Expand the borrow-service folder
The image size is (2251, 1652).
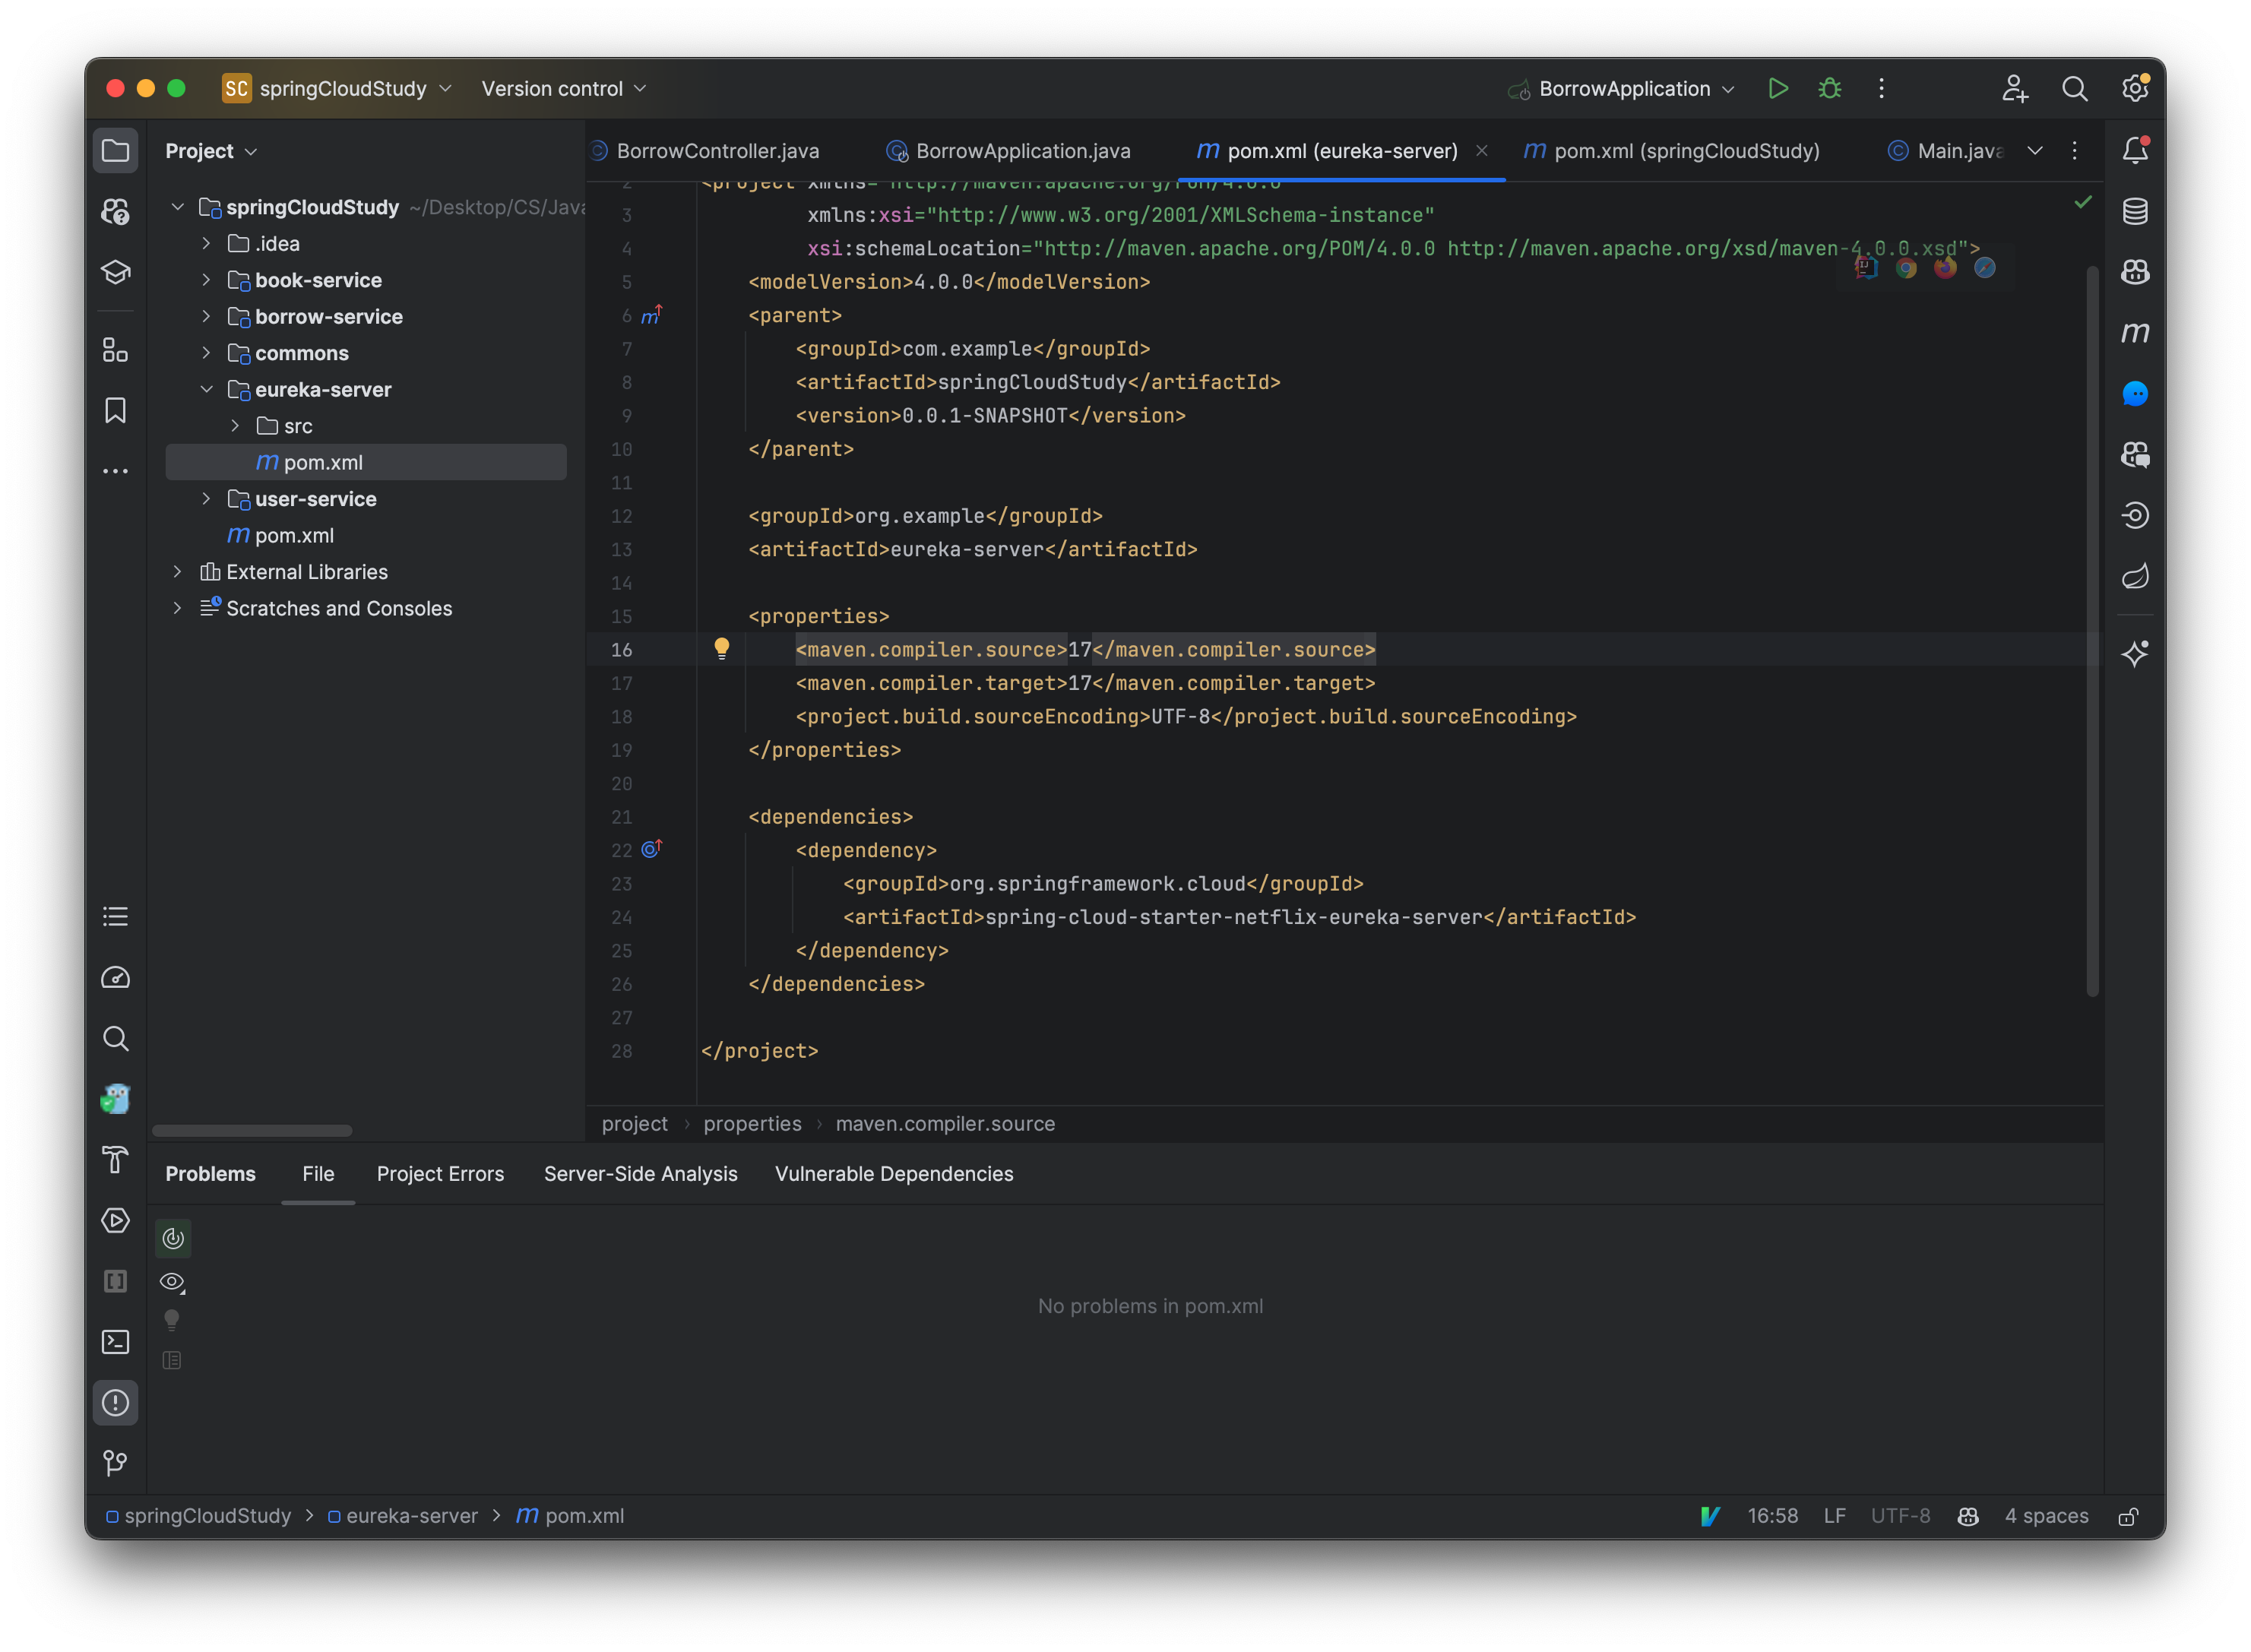pos(207,316)
